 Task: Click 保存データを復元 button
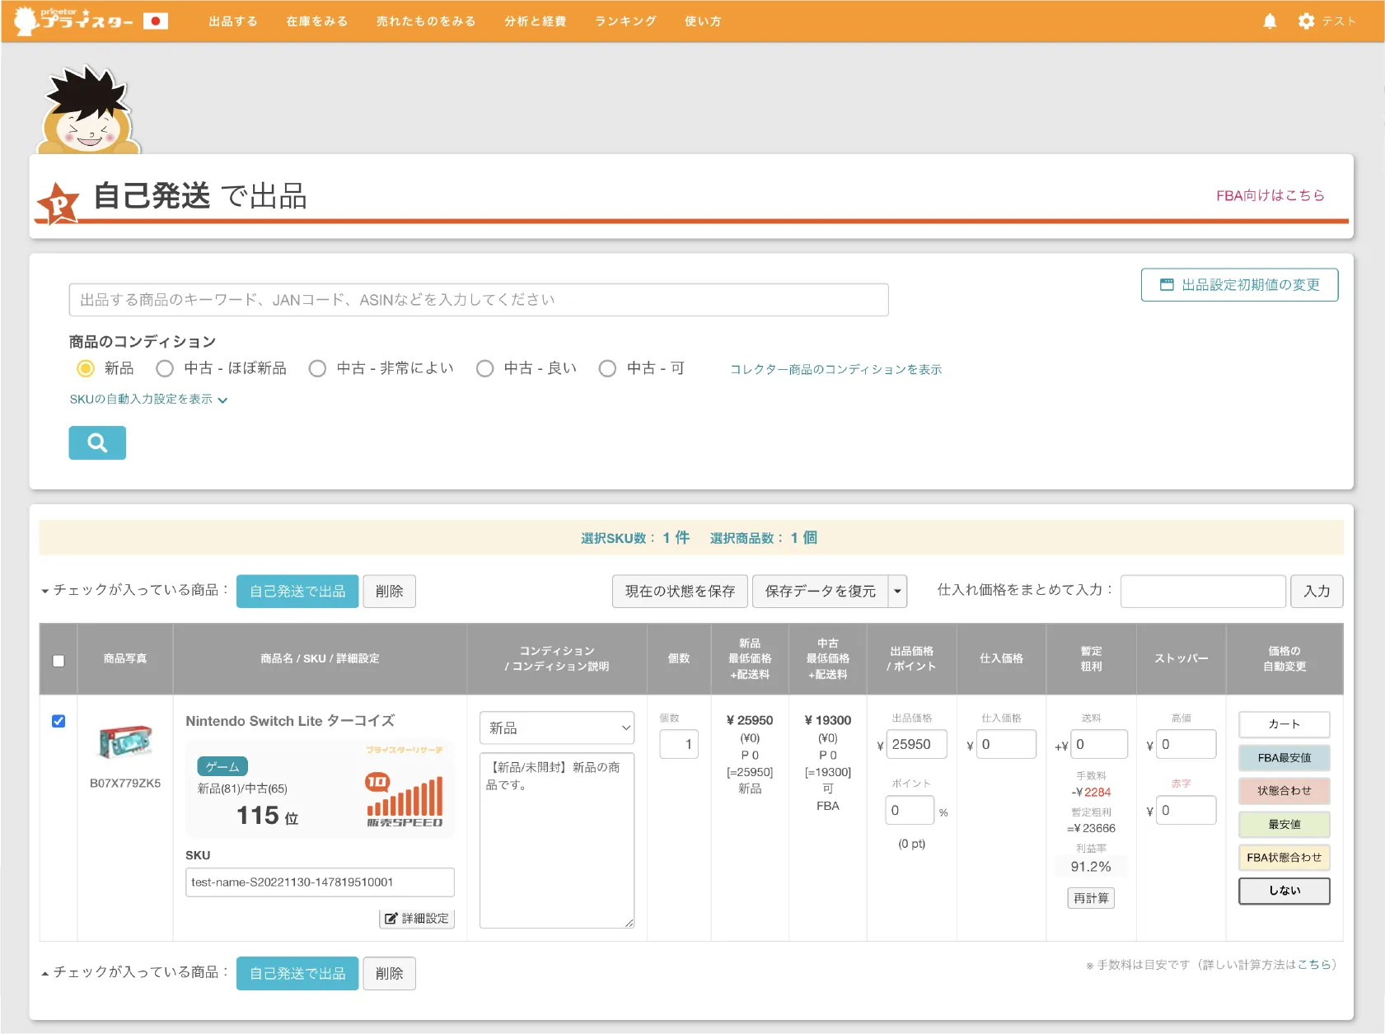click(x=820, y=592)
